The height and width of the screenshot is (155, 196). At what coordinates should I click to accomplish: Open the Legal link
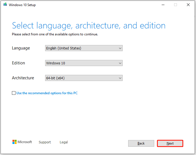click(x=64, y=142)
